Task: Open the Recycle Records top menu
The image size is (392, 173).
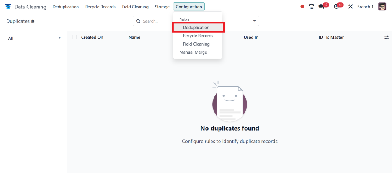Action: click(x=101, y=7)
